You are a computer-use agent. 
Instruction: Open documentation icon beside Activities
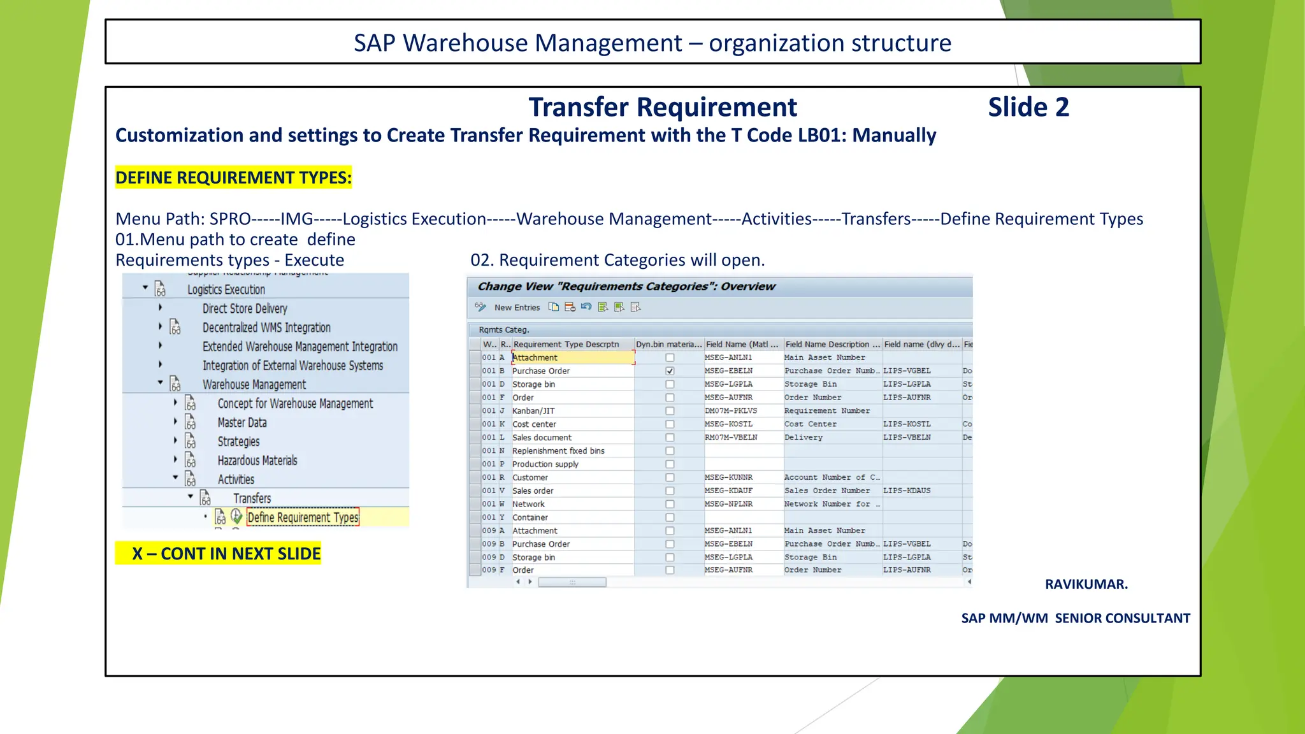191,479
